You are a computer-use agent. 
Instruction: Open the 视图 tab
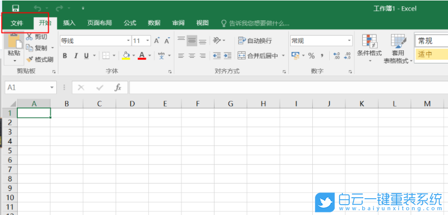tap(202, 23)
